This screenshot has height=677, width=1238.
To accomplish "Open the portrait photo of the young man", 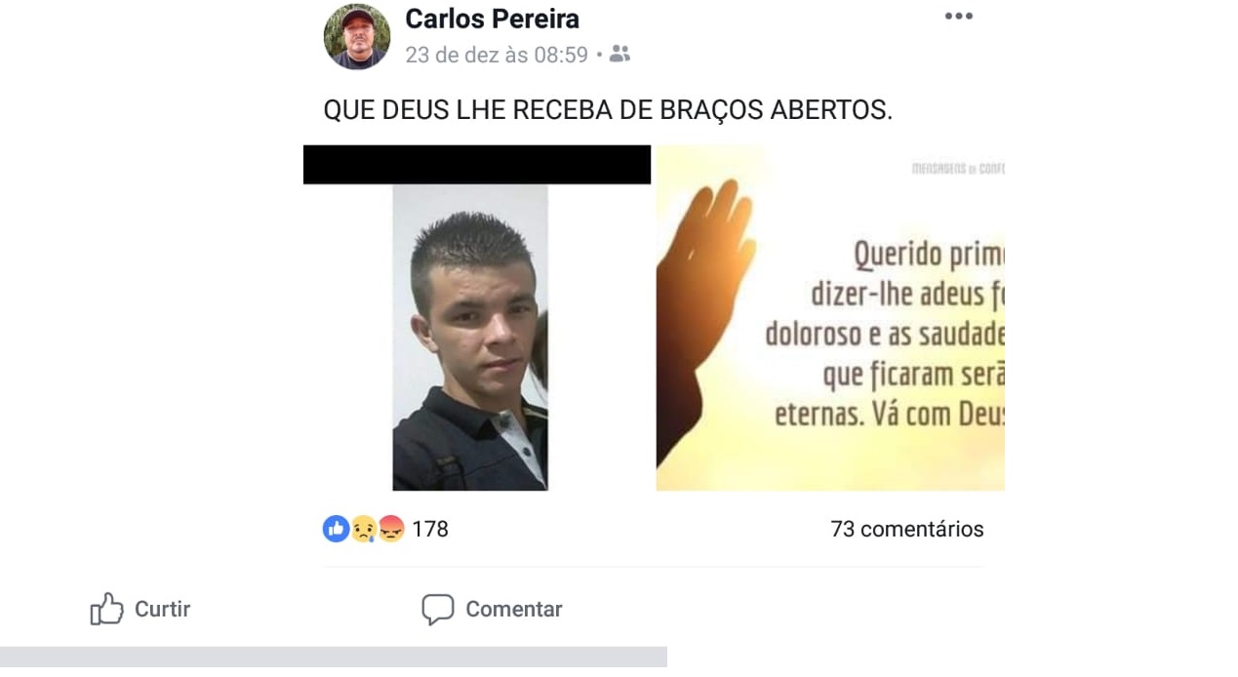I will (470, 338).
